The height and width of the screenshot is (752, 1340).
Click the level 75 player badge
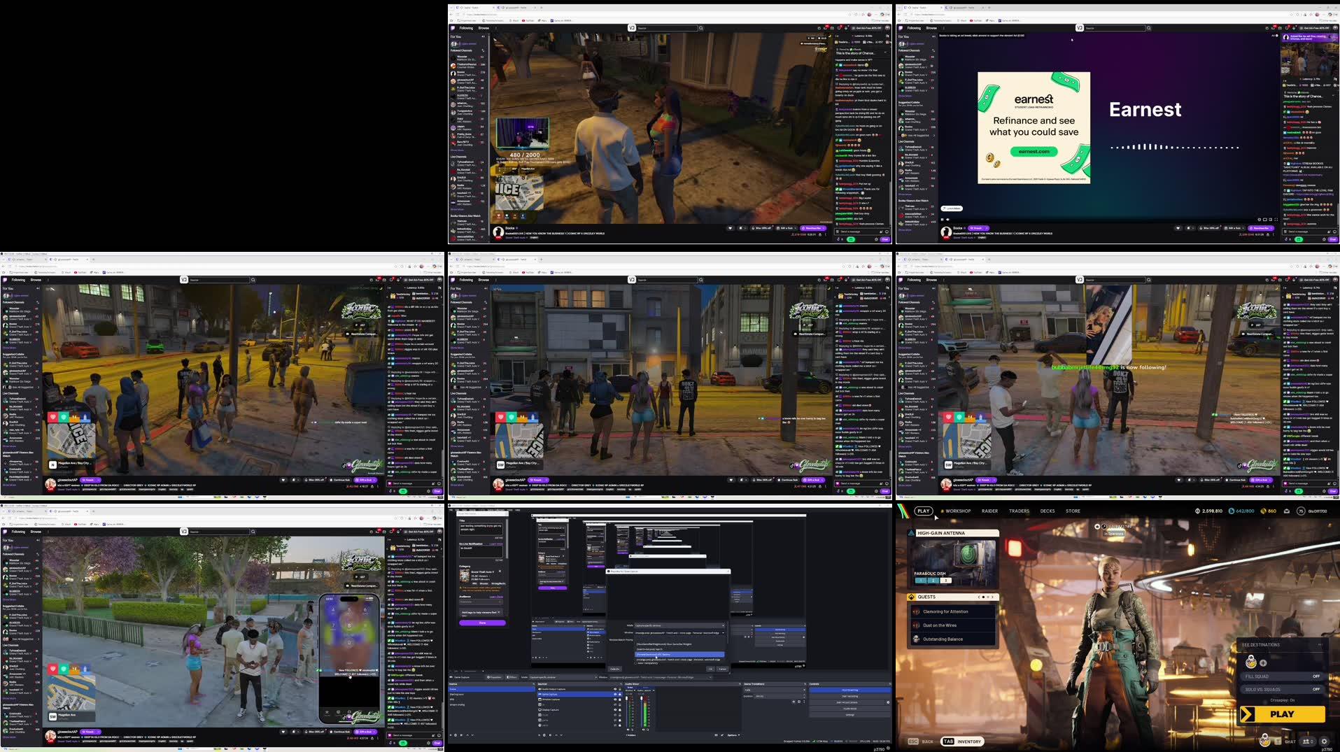coord(1301,511)
